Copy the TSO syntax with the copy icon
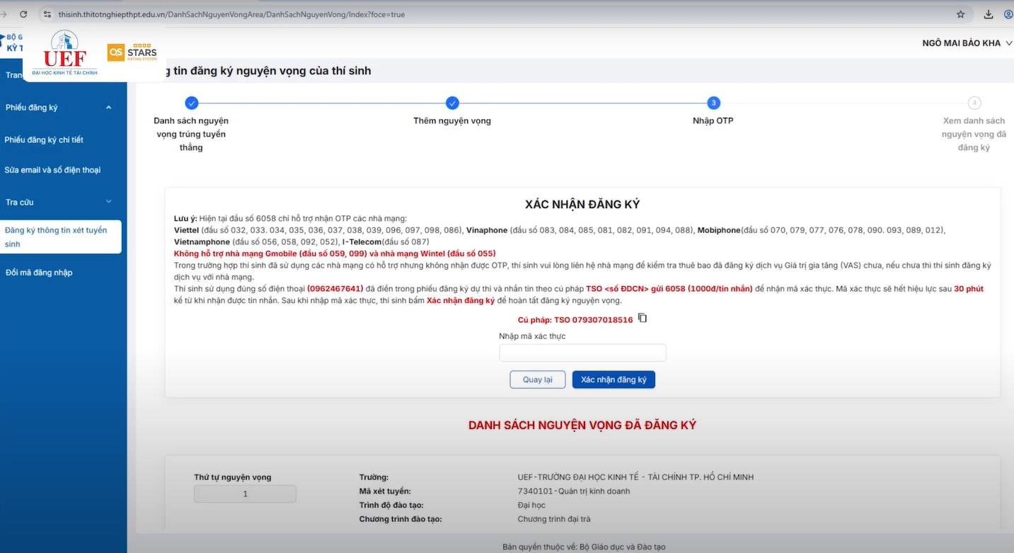This screenshot has height=553, width=1014. click(643, 319)
